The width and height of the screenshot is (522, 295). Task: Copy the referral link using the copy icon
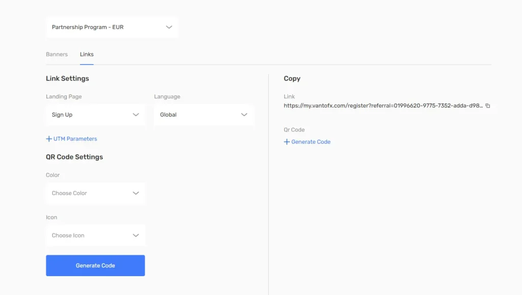pyautogui.click(x=488, y=106)
